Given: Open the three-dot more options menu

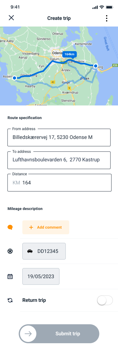Looking at the screenshot, I should pos(107,18).
